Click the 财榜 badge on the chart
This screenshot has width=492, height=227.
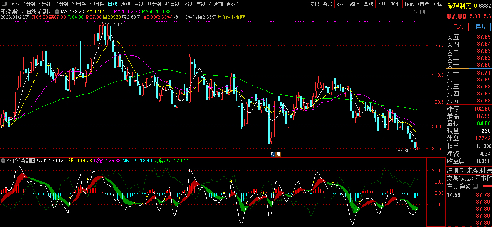(x=275, y=154)
